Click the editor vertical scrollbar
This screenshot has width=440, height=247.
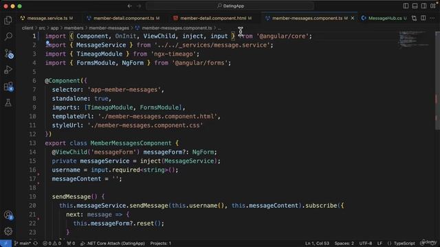tap(437, 81)
